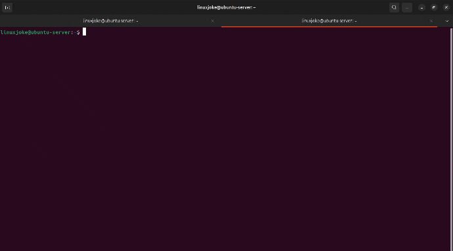
Task: Open a new terminal tab via the header icon
Action: pos(7,7)
